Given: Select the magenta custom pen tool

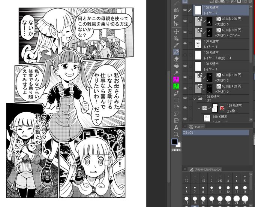Looking at the screenshot, I should click(x=176, y=79).
